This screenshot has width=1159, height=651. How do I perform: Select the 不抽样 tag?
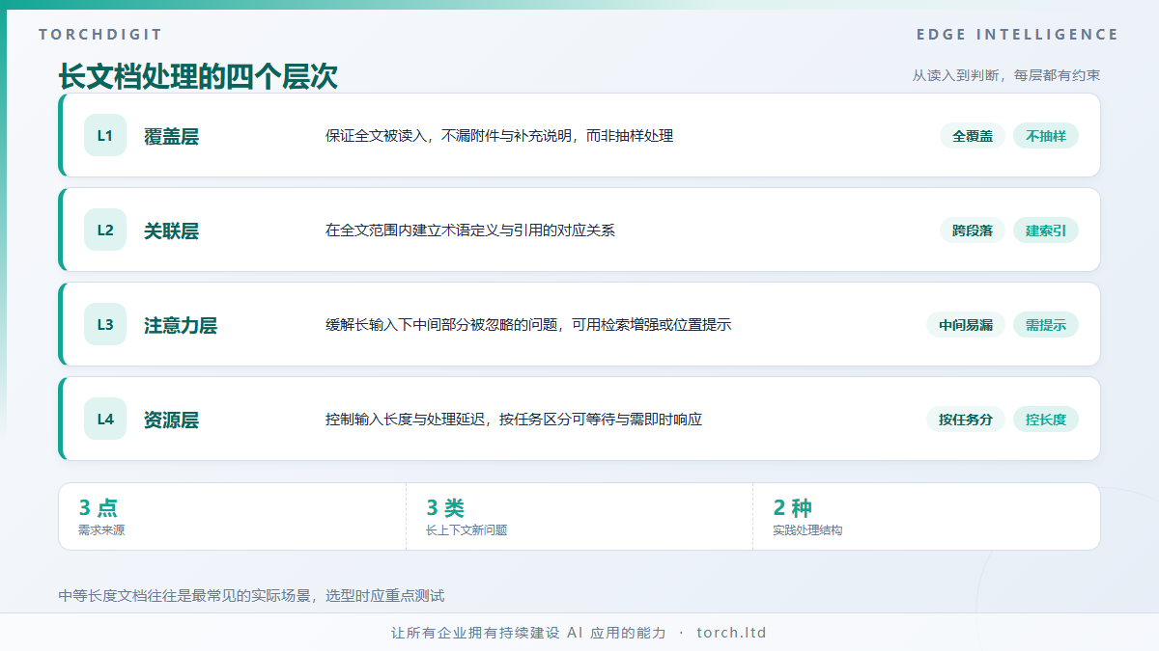click(1046, 136)
